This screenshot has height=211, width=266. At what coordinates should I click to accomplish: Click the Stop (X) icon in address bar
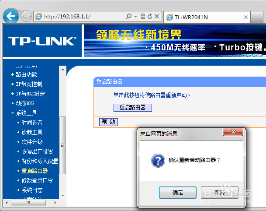pyautogui.click(x=157, y=17)
